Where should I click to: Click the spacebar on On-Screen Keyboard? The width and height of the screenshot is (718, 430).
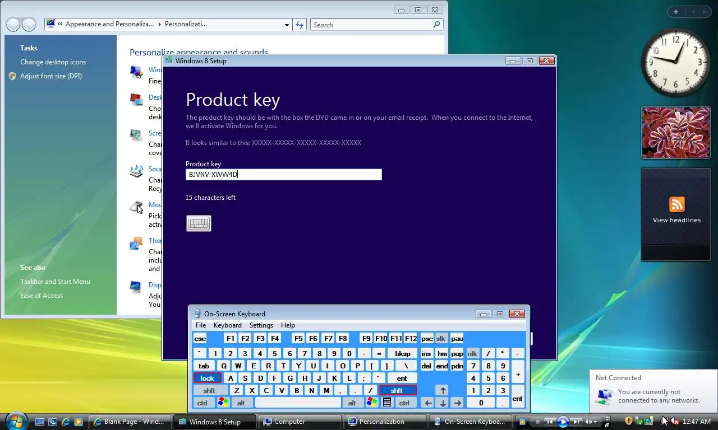pos(298,403)
